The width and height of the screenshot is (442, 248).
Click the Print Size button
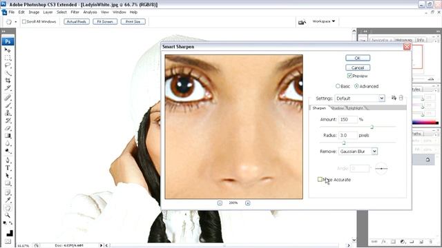tap(133, 21)
